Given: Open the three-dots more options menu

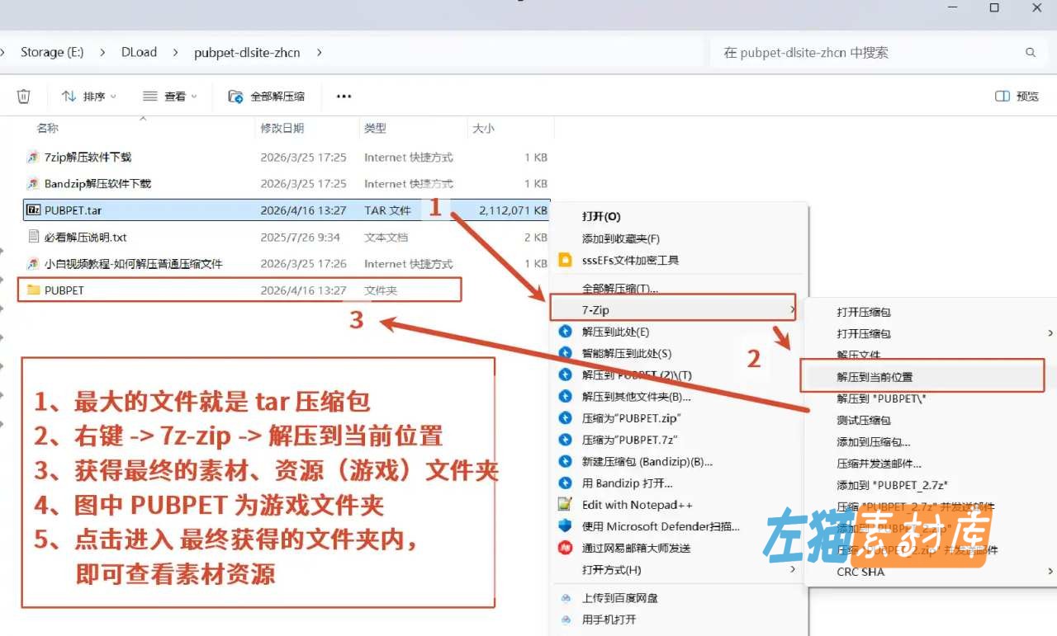Looking at the screenshot, I should coord(344,97).
